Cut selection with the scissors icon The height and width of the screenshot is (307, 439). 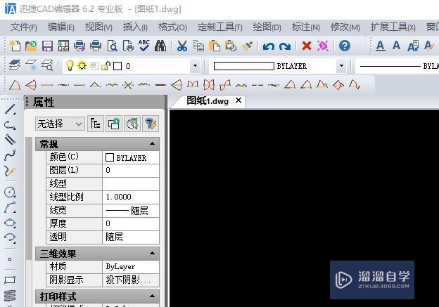(x=182, y=46)
